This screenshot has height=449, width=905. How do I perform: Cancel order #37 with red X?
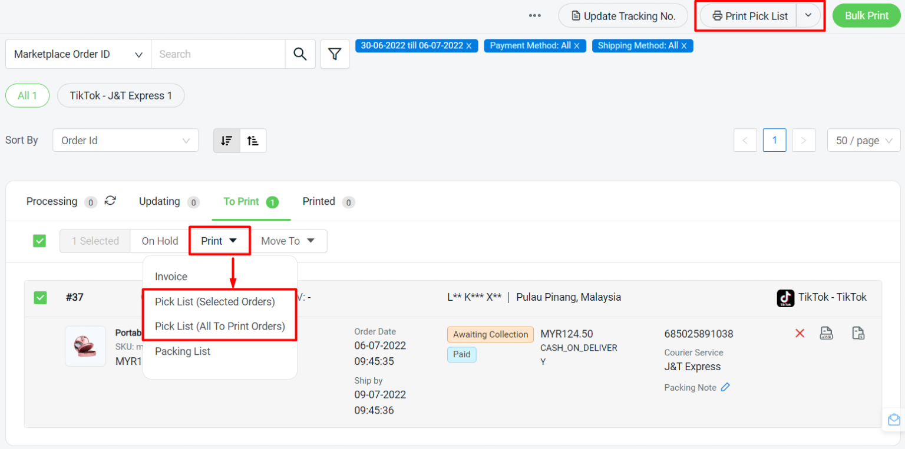800,334
